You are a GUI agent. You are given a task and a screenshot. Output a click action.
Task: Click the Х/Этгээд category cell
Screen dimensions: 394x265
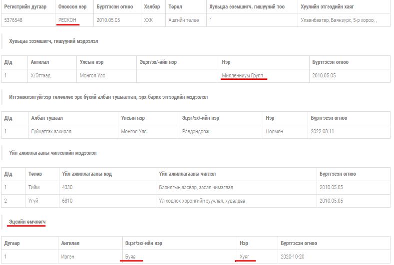pyautogui.click(x=40, y=75)
